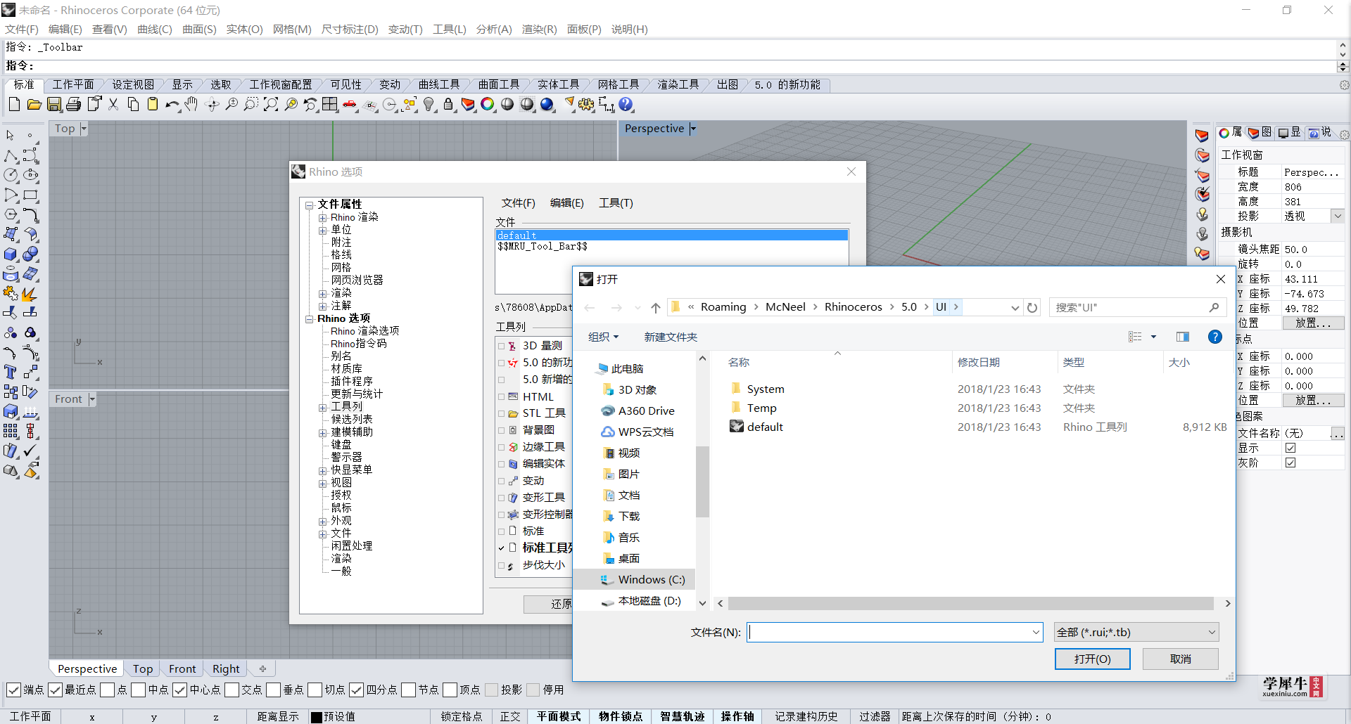Switch to the 曲面工具 toolbar tab
This screenshot has width=1351, height=724.
498,84
